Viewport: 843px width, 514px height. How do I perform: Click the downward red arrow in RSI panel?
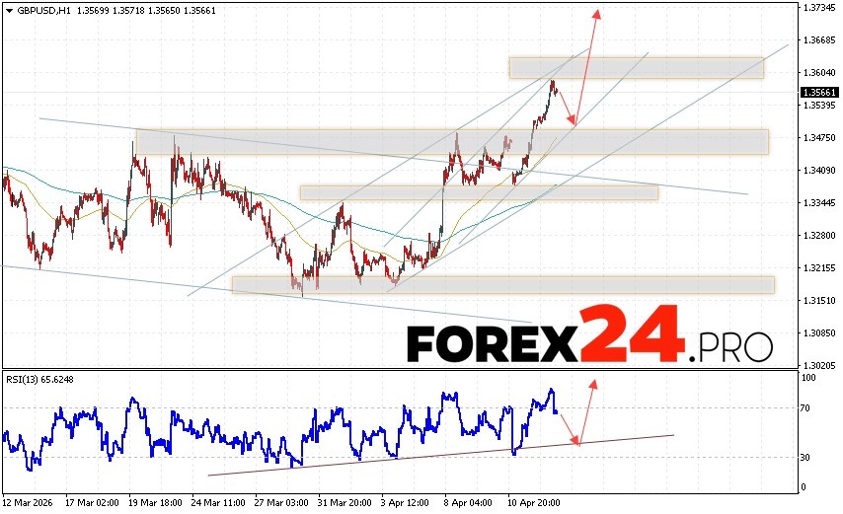click(568, 427)
